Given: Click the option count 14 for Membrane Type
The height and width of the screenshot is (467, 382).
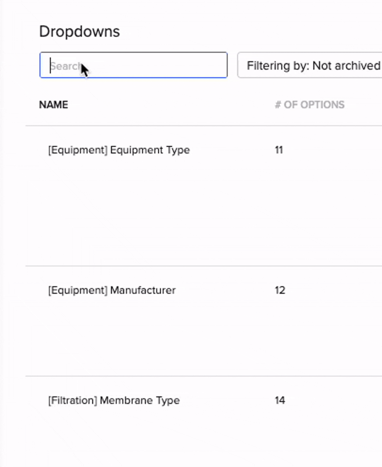Looking at the screenshot, I should coord(280,401).
